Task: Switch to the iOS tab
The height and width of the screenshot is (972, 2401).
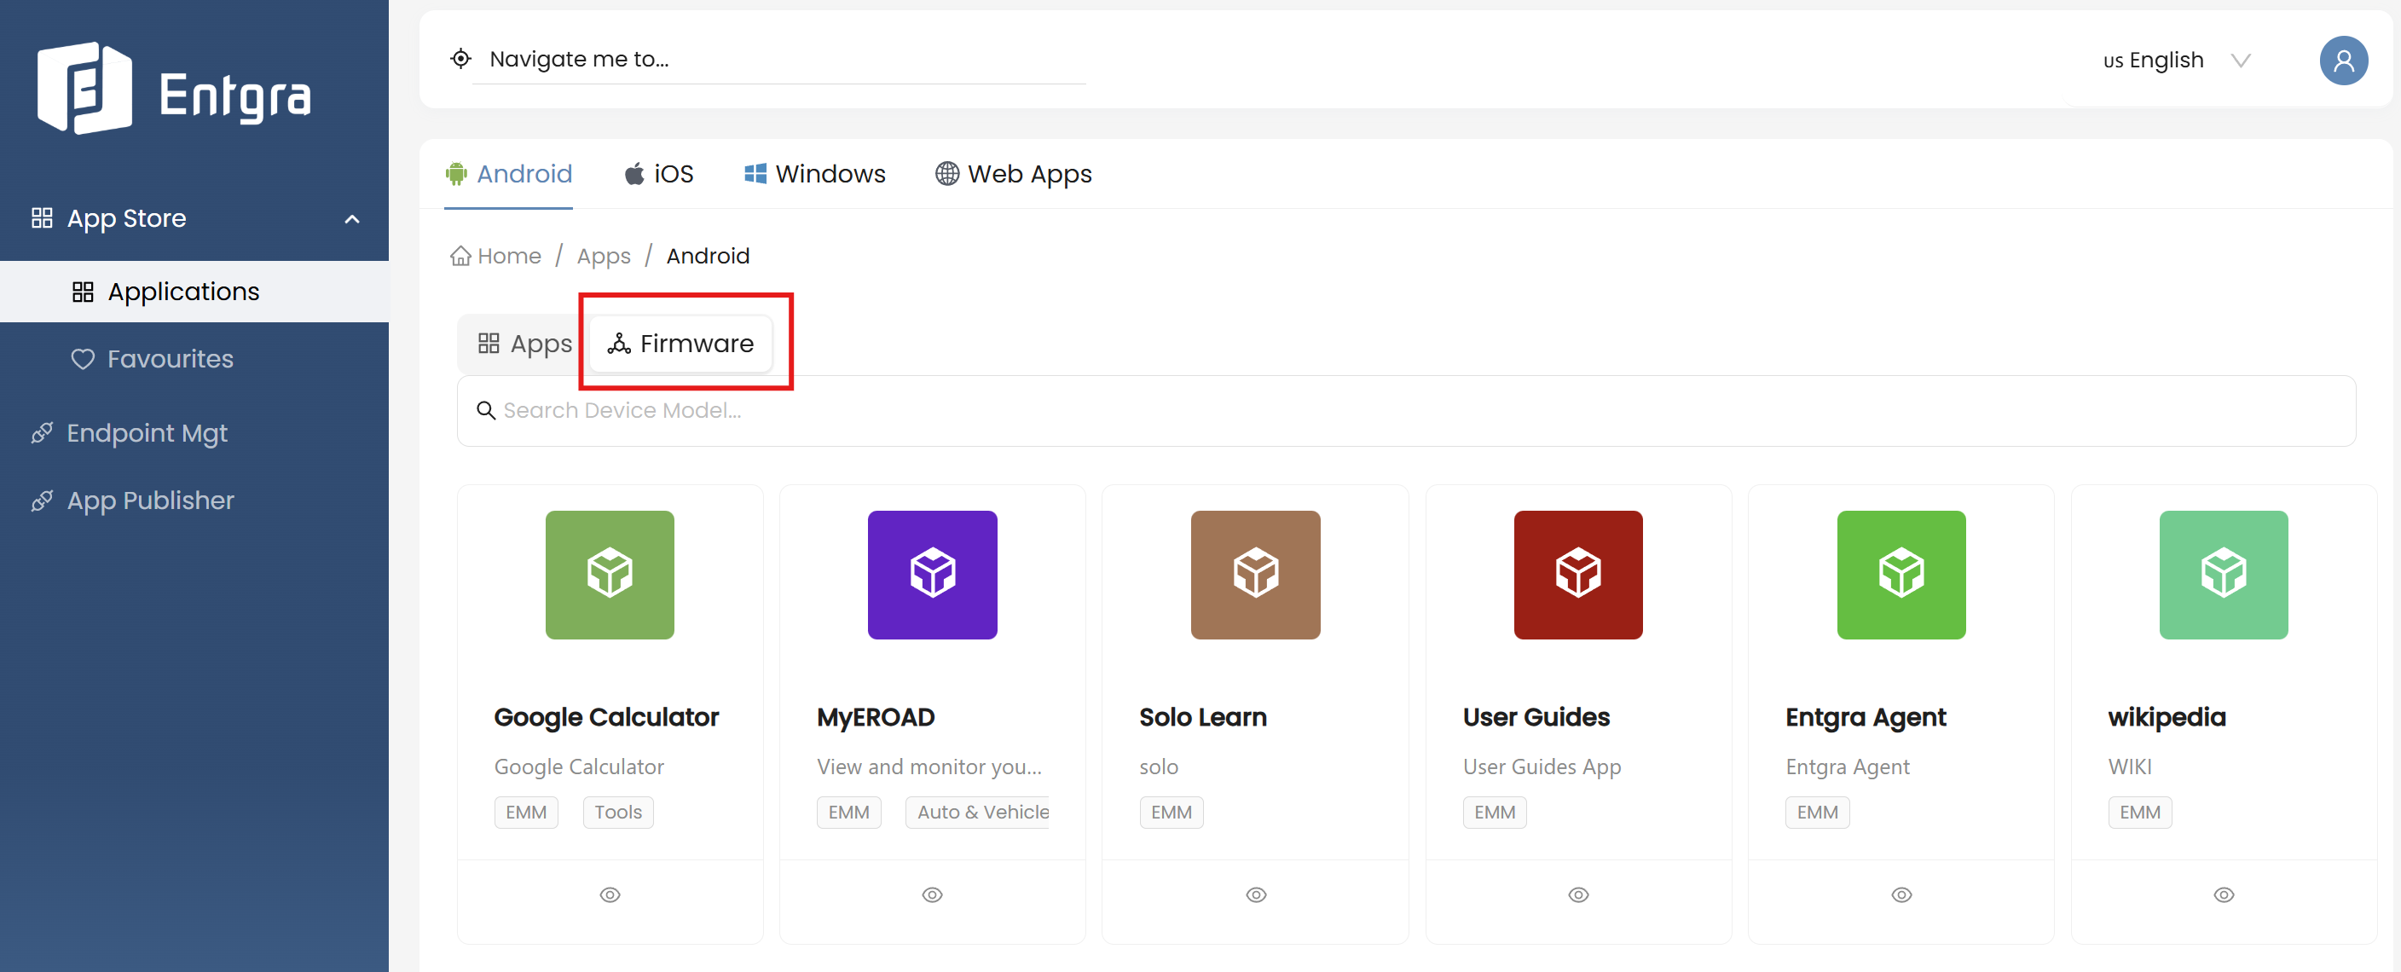Action: tap(659, 173)
